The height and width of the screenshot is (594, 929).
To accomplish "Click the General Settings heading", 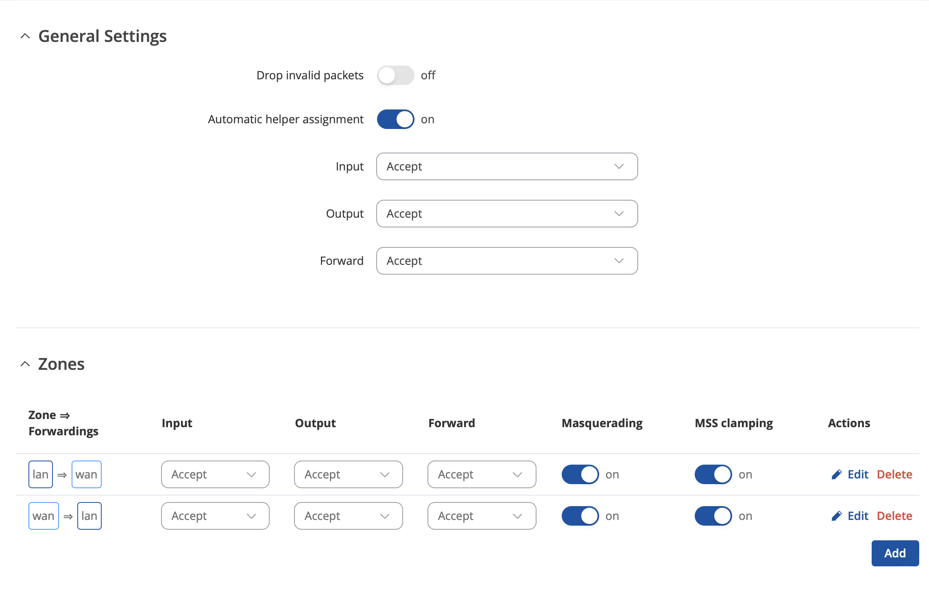I will pyautogui.click(x=102, y=36).
